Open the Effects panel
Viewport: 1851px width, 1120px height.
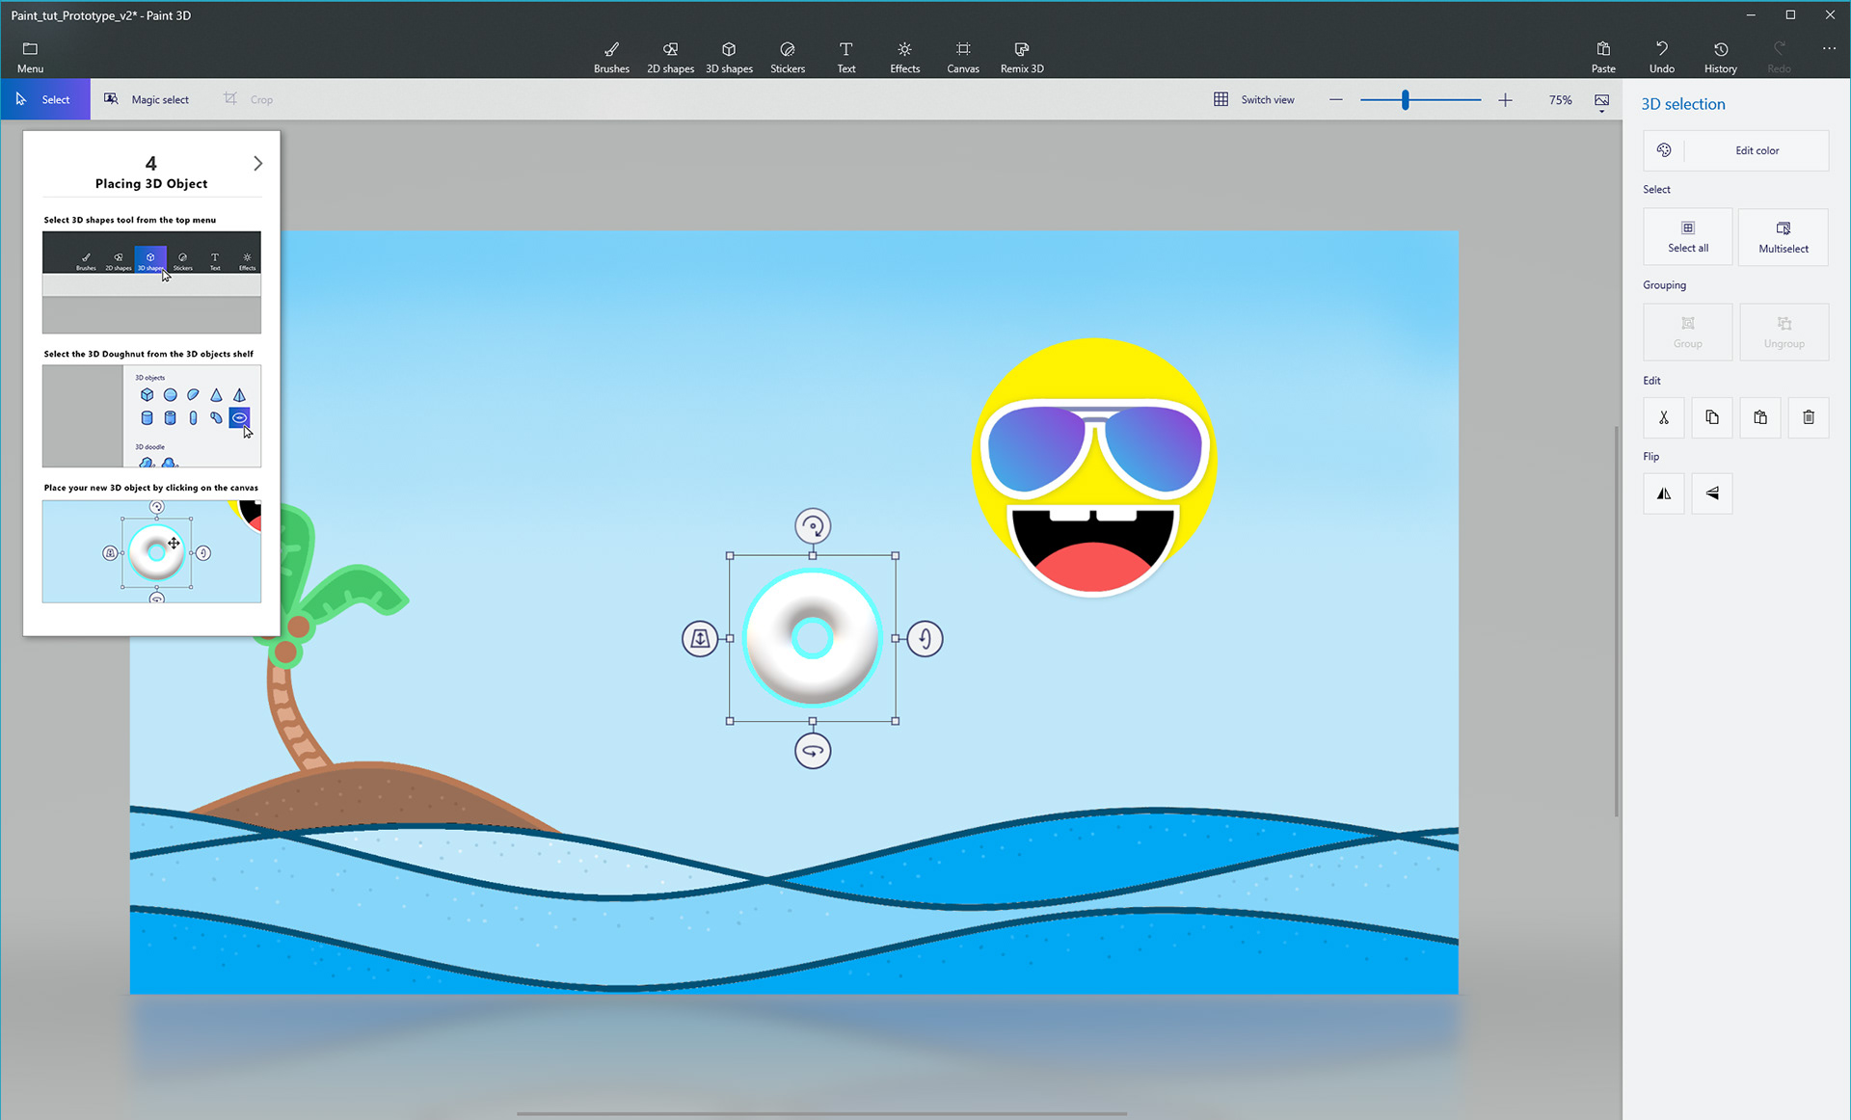pos(904,57)
